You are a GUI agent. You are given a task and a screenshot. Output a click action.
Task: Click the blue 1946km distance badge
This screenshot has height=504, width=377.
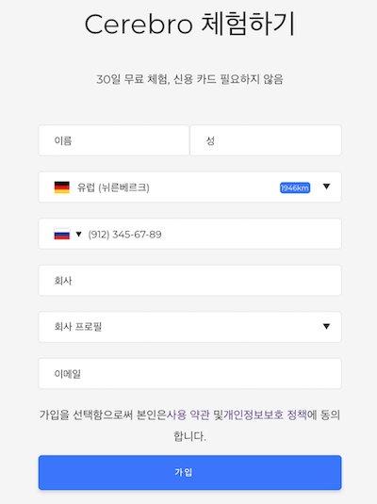point(295,187)
